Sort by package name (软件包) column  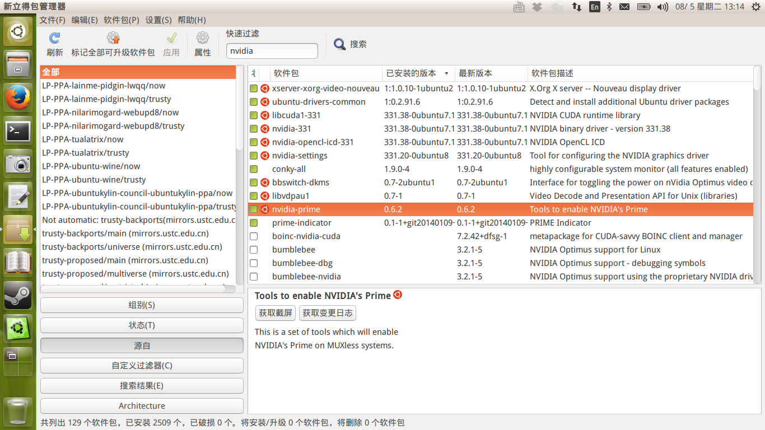pyautogui.click(x=326, y=73)
